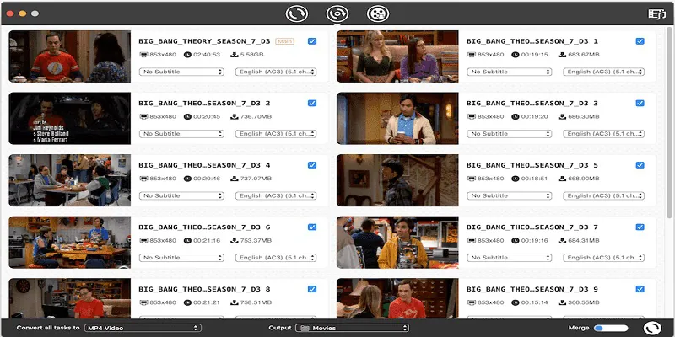675x337 pixels.
Task: Uncheck title SEASON_7_D3 8 checkbox
Action: (x=312, y=289)
